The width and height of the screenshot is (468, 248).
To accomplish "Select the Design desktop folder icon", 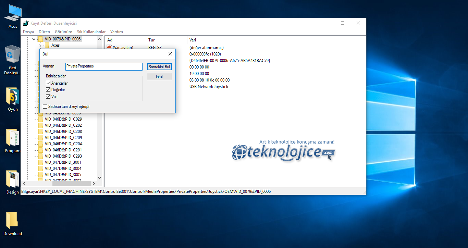I will point(13,179).
